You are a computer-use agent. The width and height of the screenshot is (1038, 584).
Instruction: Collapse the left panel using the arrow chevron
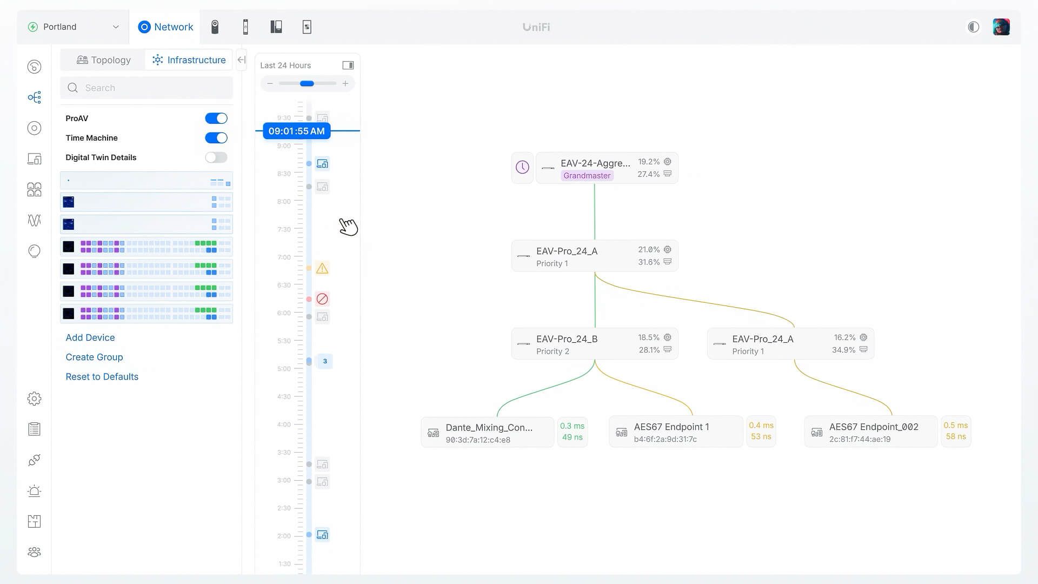pyautogui.click(x=241, y=59)
